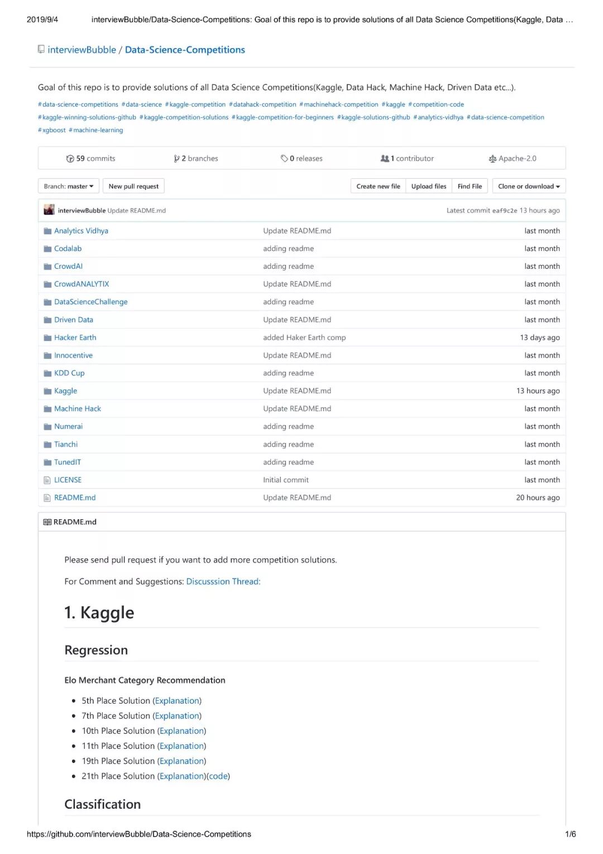Select the #data-science-competitions topic tag
Screen dimensions: 603x854
tap(78, 105)
